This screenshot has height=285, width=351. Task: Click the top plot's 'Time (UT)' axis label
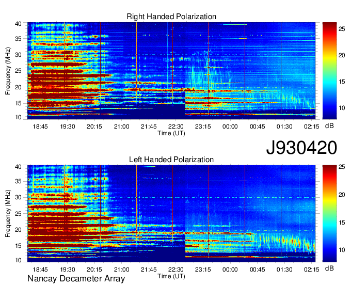pyautogui.click(x=171, y=133)
